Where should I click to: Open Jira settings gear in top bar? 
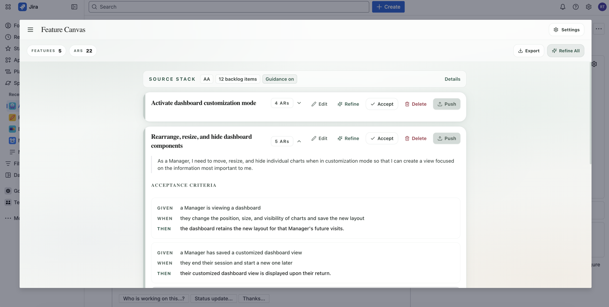coord(589,7)
